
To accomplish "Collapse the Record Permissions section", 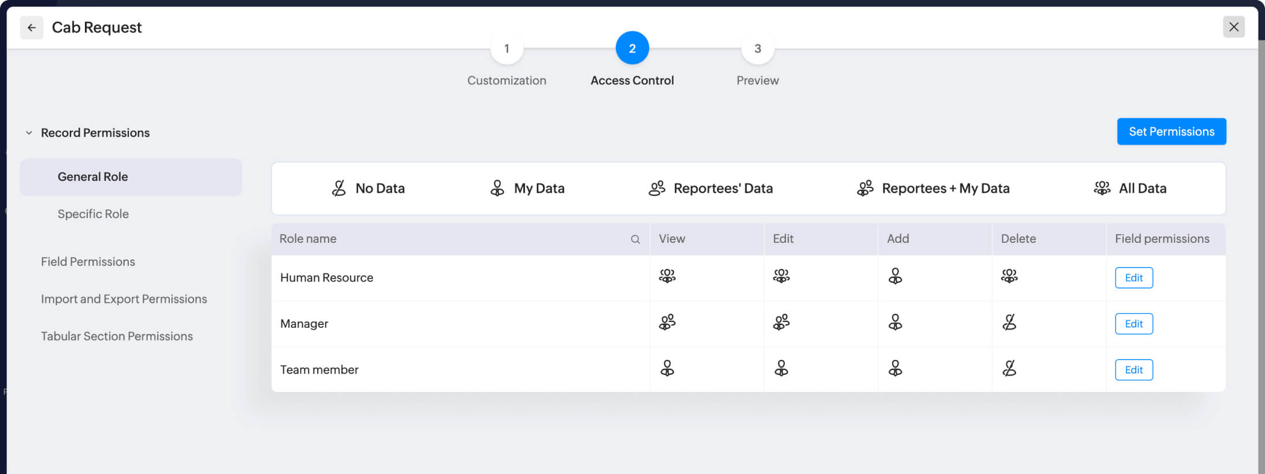I will pos(29,133).
